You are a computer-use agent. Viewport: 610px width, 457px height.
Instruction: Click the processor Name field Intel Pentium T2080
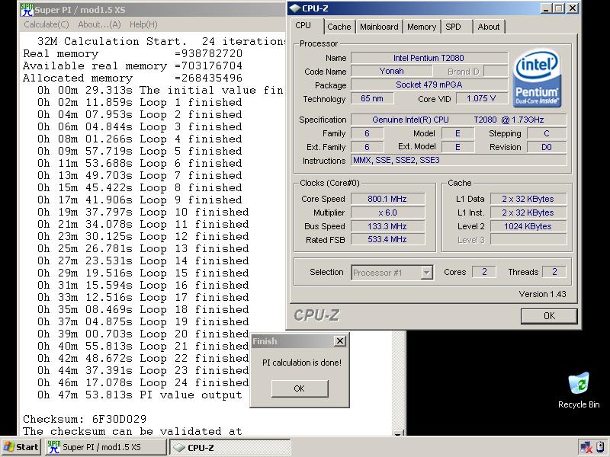click(429, 58)
